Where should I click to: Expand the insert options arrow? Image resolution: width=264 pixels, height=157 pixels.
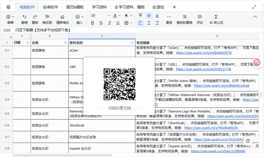[82, 17]
